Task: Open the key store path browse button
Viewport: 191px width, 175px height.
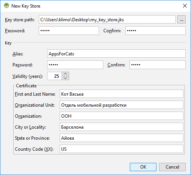Action: coord(182,19)
